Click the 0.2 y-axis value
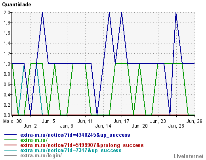Viewport: 206px width, 160px height. pos(7,105)
